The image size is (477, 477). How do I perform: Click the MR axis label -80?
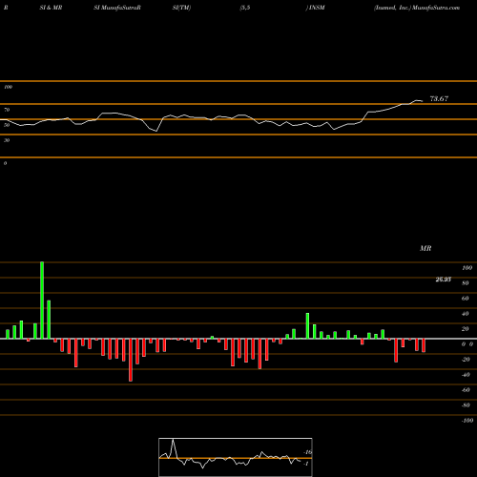[466, 405]
